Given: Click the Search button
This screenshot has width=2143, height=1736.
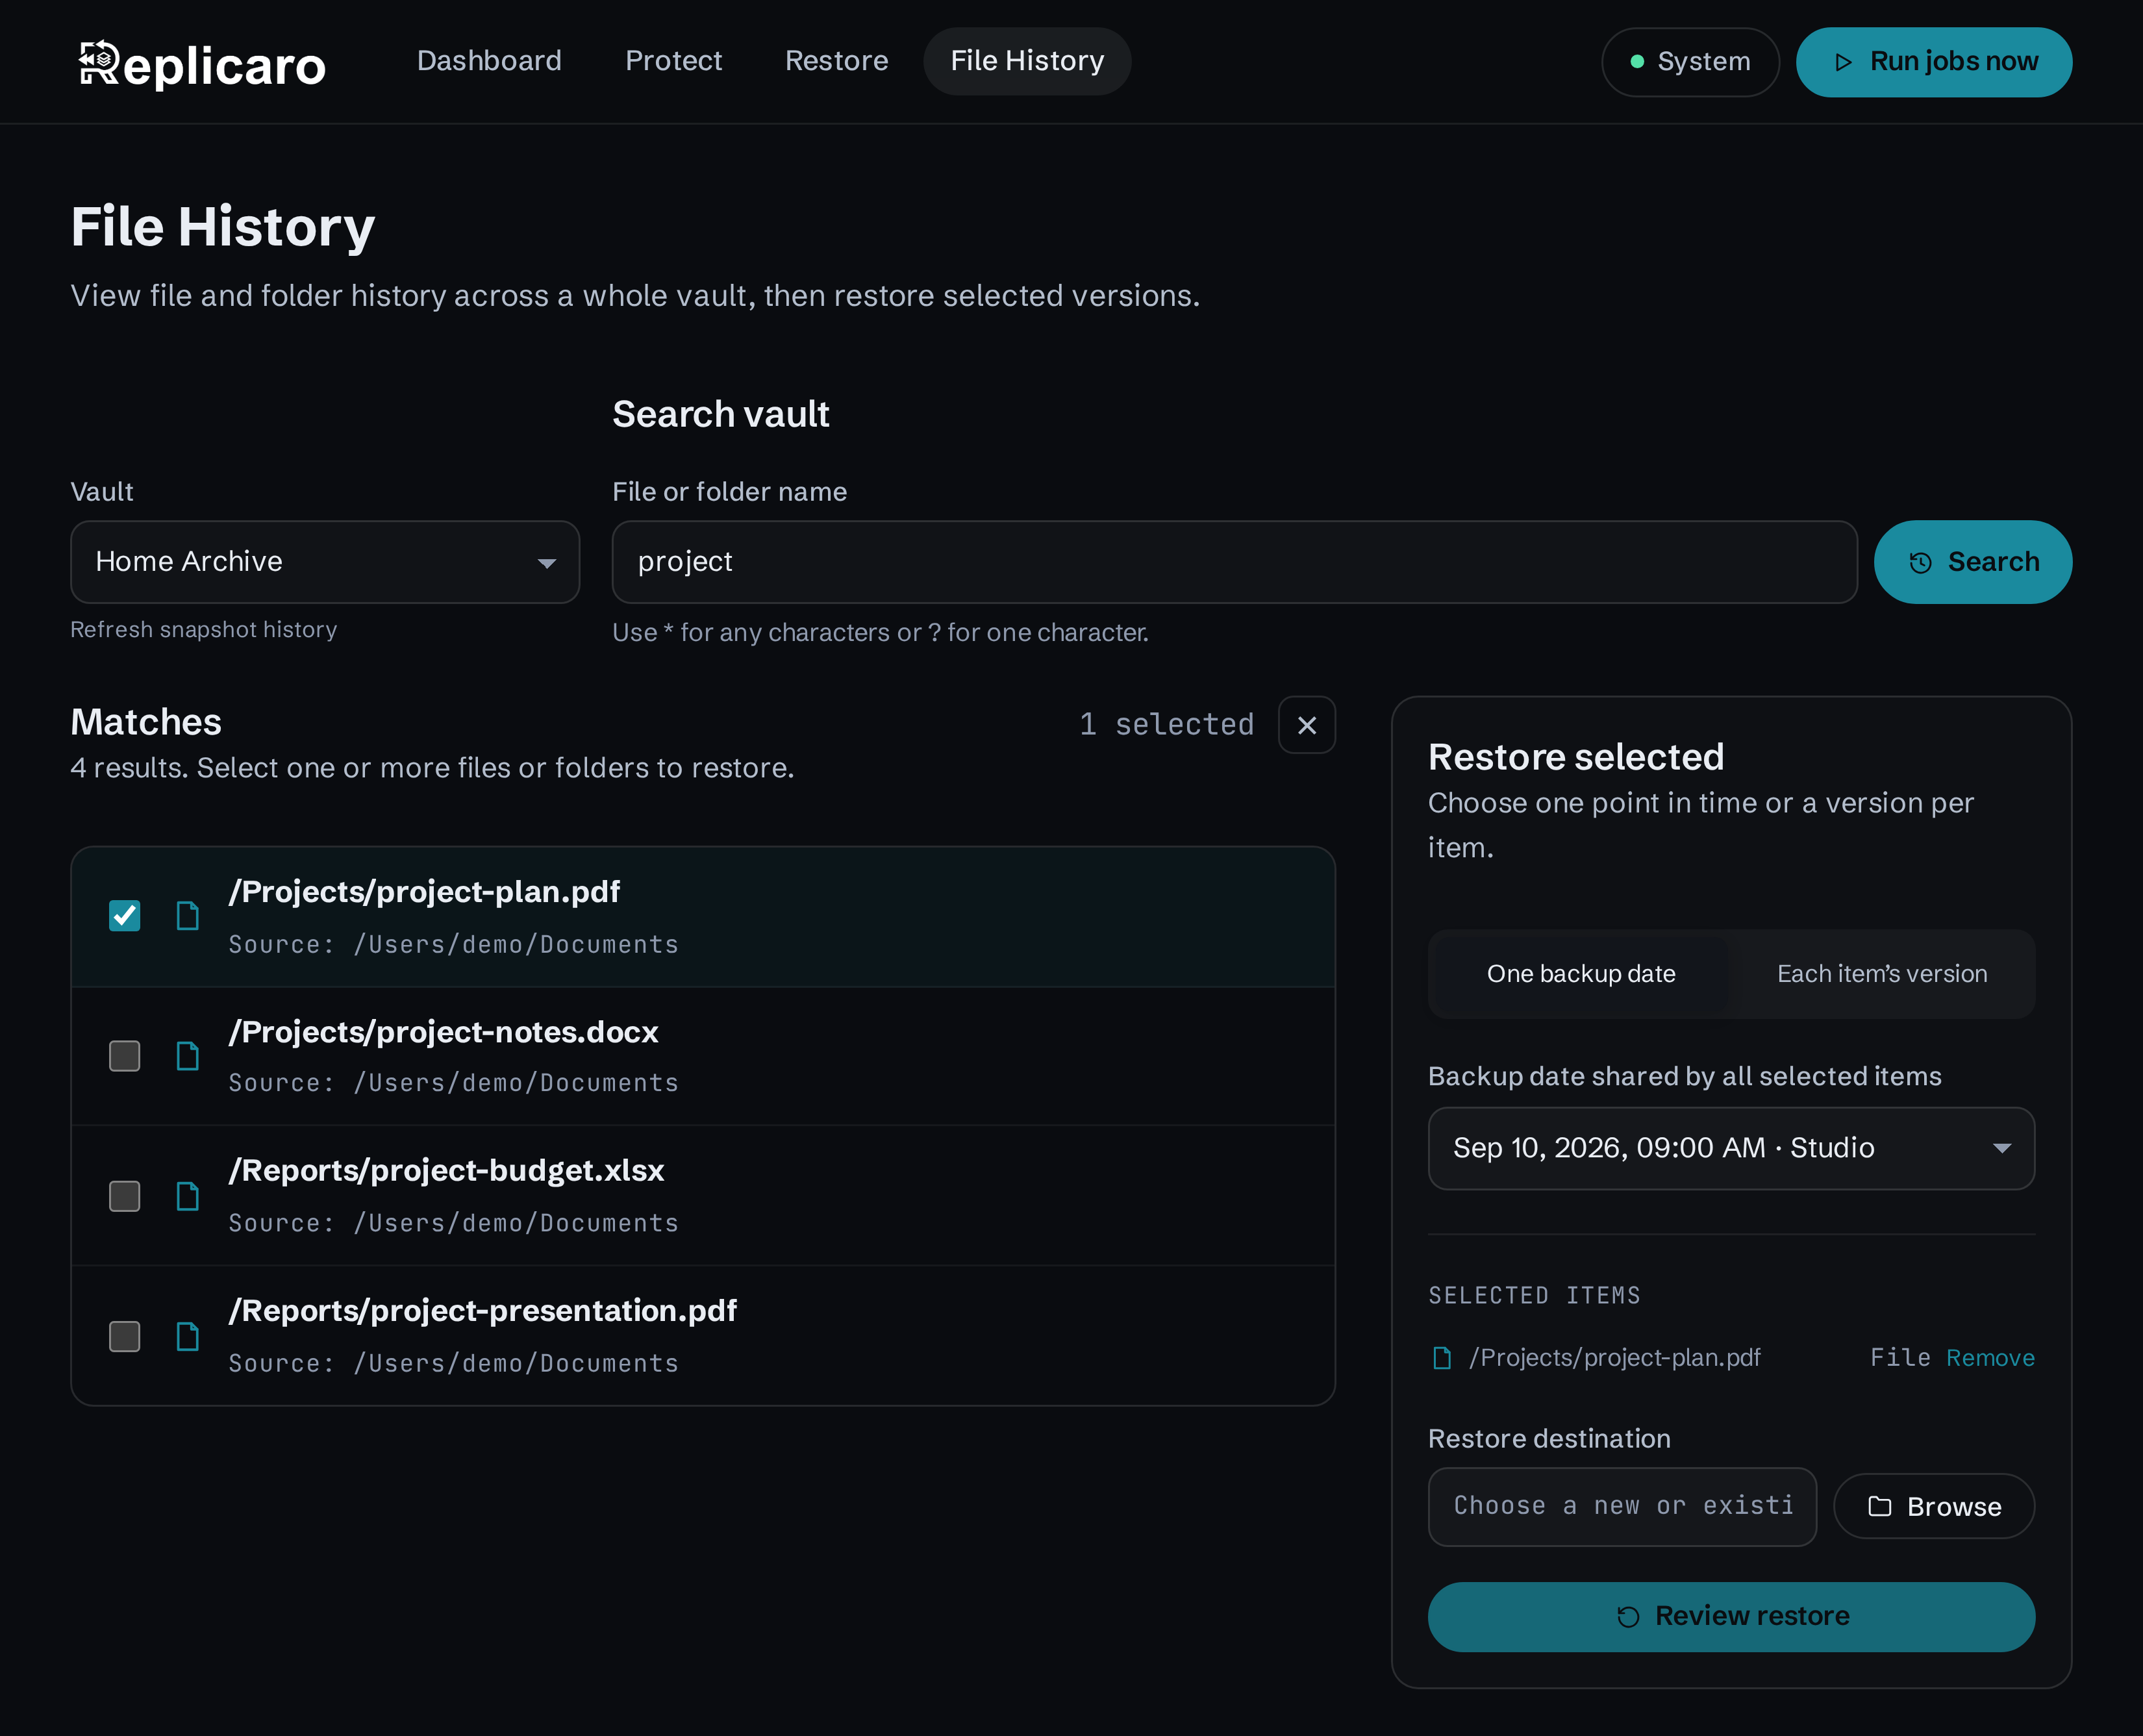Looking at the screenshot, I should 1973,562.
